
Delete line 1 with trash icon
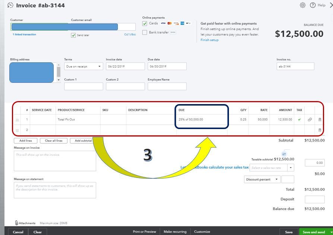(x=320, y=119)
